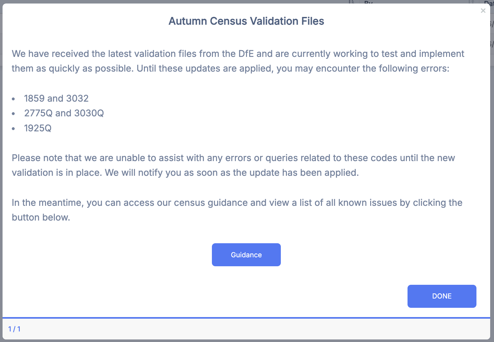Click the blue progress bar above the counter
This screenshot has height=342, width=494.
[x=246, y=318]
